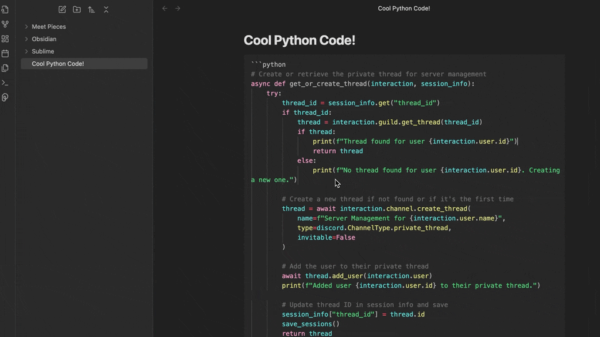Click the comment 'Update thread ID in session info and save'
Viewport: 600px width, 337px height.
pyautogui.click(x=364, y=305)
